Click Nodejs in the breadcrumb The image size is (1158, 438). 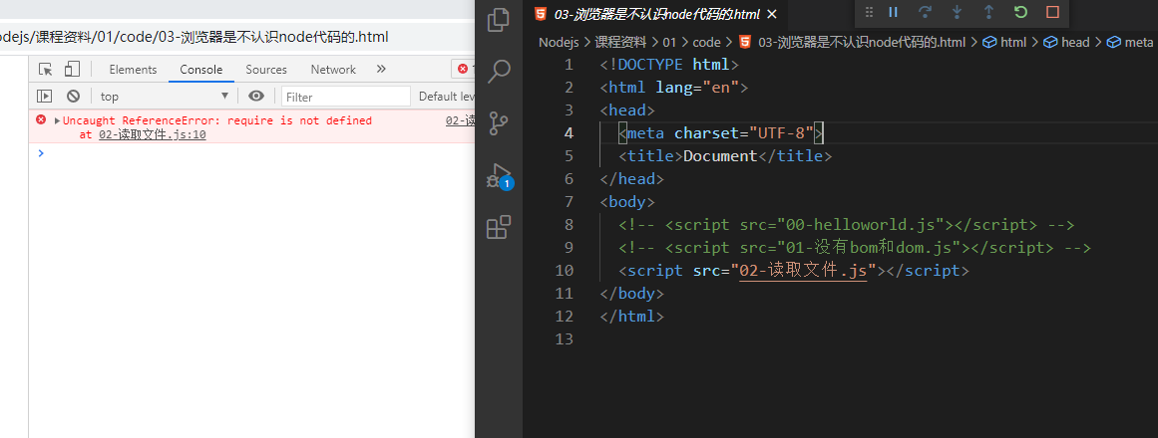tap(560, 42)
